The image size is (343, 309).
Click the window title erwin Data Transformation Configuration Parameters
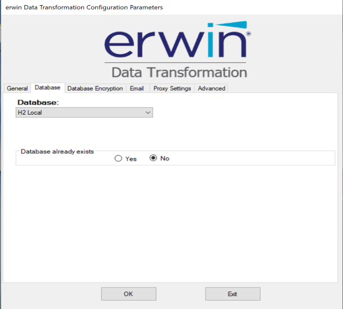click(84, 7)
